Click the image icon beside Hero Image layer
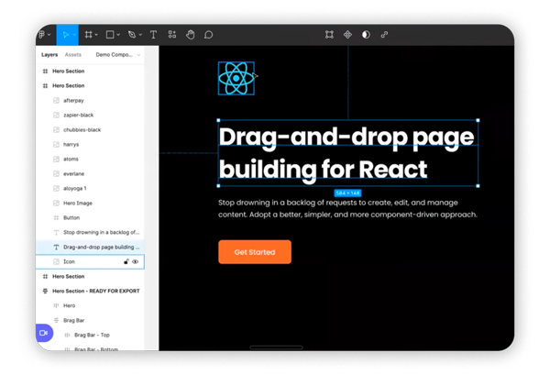 (x=56, y=204)
